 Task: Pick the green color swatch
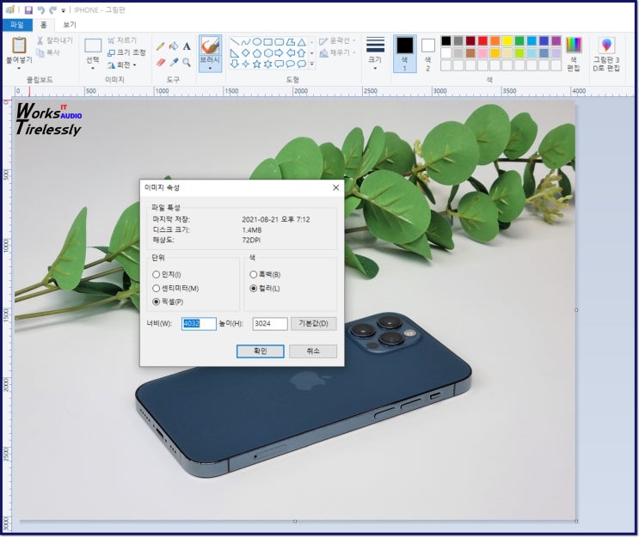click(519, 41)
